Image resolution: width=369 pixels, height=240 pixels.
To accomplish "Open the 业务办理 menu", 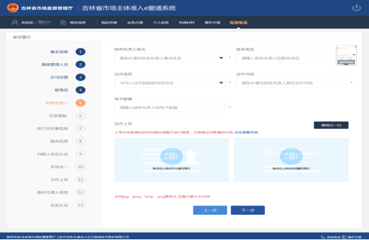I will pyautogui.click(x=135, y=23).
